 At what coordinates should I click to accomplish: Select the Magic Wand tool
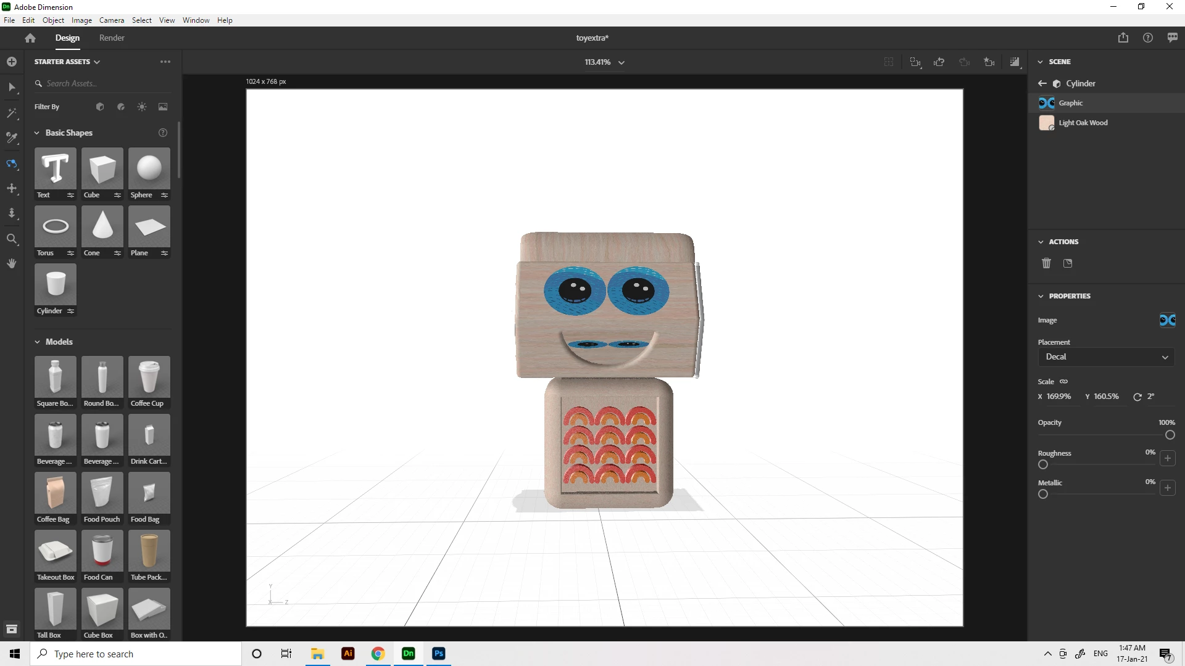click(12, 113)
